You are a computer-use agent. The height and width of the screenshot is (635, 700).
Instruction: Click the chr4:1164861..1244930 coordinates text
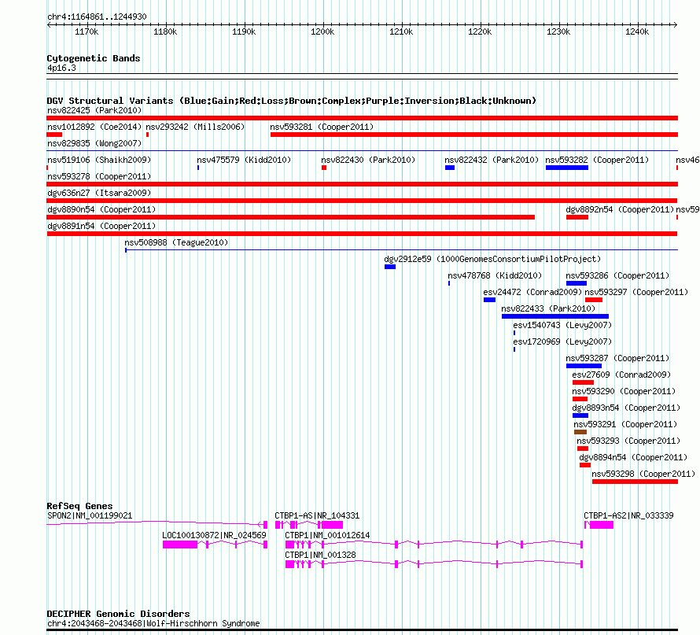pyautogui.click(x=97, y=17)
